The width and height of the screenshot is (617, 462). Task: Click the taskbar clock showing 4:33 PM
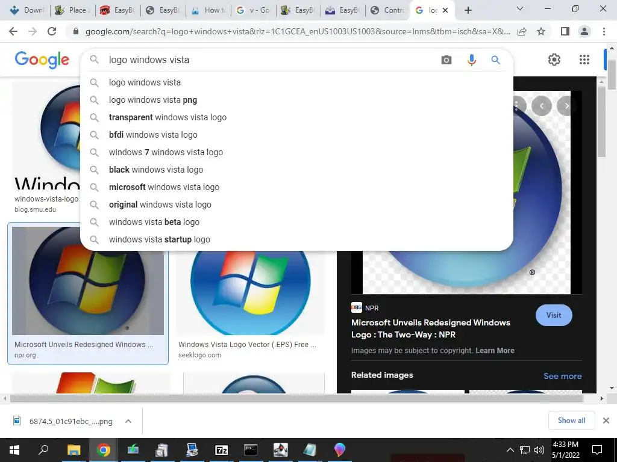[x=565, y=450]
